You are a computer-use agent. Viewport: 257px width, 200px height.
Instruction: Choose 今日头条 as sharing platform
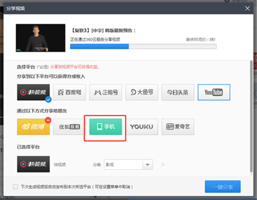point(177,92)
